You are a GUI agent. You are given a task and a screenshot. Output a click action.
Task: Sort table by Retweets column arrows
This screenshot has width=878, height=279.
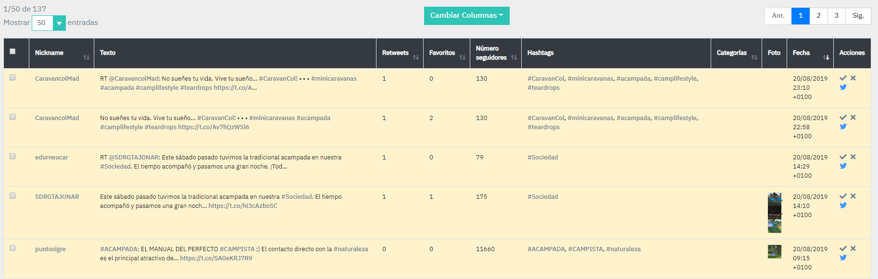click(416, 57)
